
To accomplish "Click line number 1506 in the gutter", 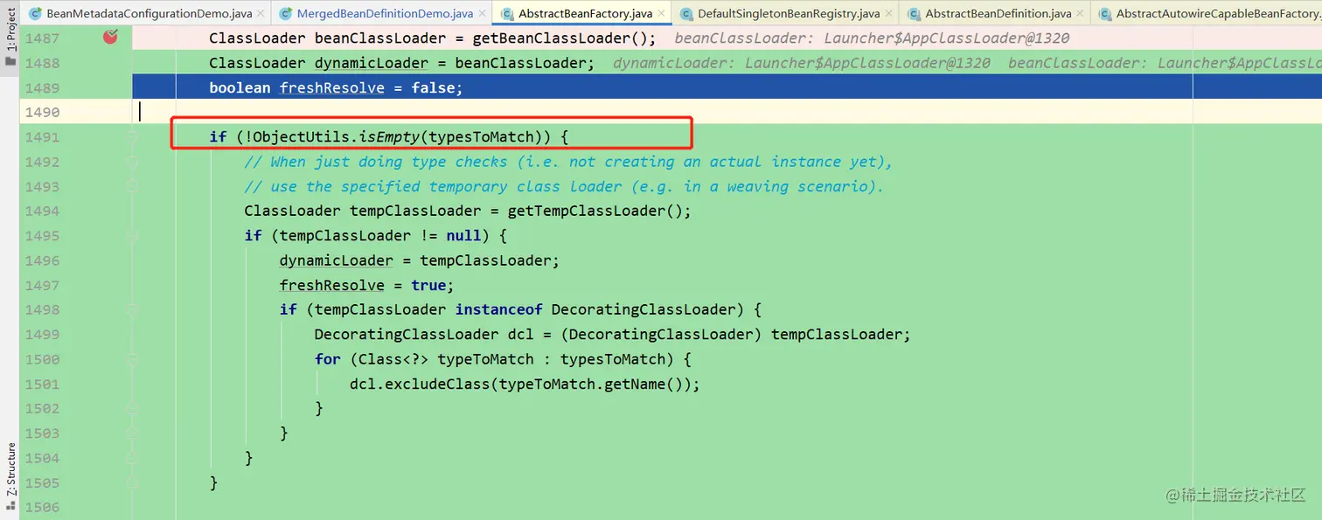I will click(43, 507).
